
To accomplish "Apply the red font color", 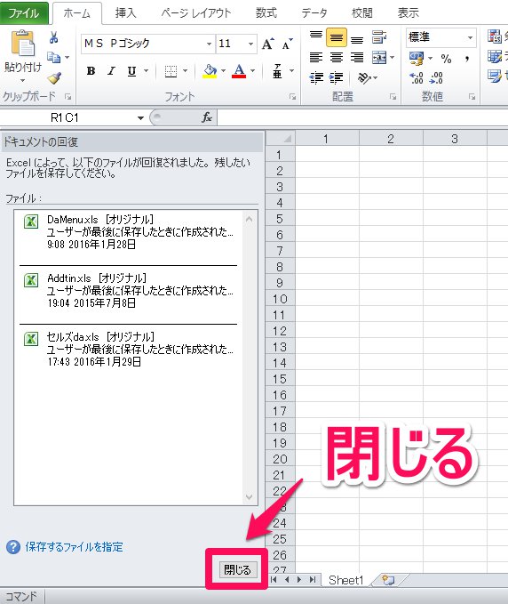I will 239,71.
